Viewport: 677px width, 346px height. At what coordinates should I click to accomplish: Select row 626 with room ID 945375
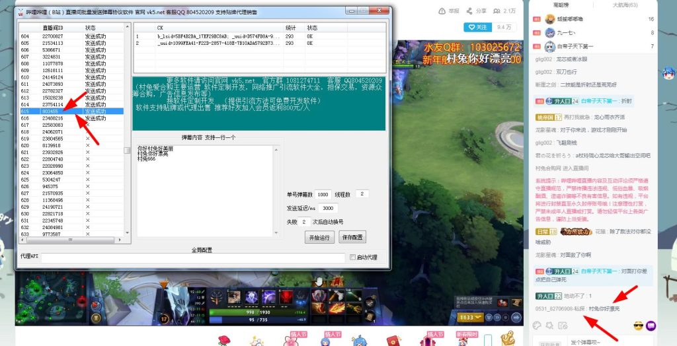point(71,186)
